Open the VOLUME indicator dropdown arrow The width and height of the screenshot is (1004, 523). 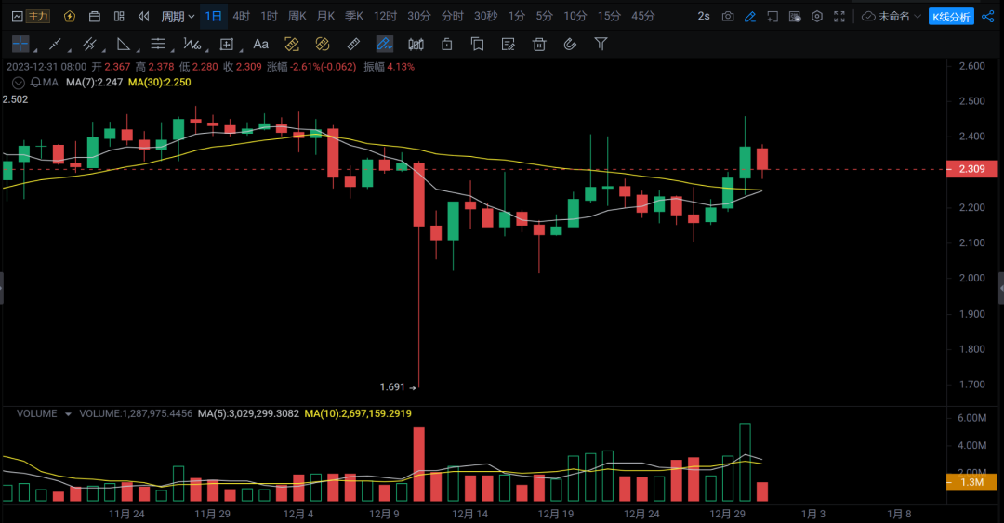(x=68, y=414)
